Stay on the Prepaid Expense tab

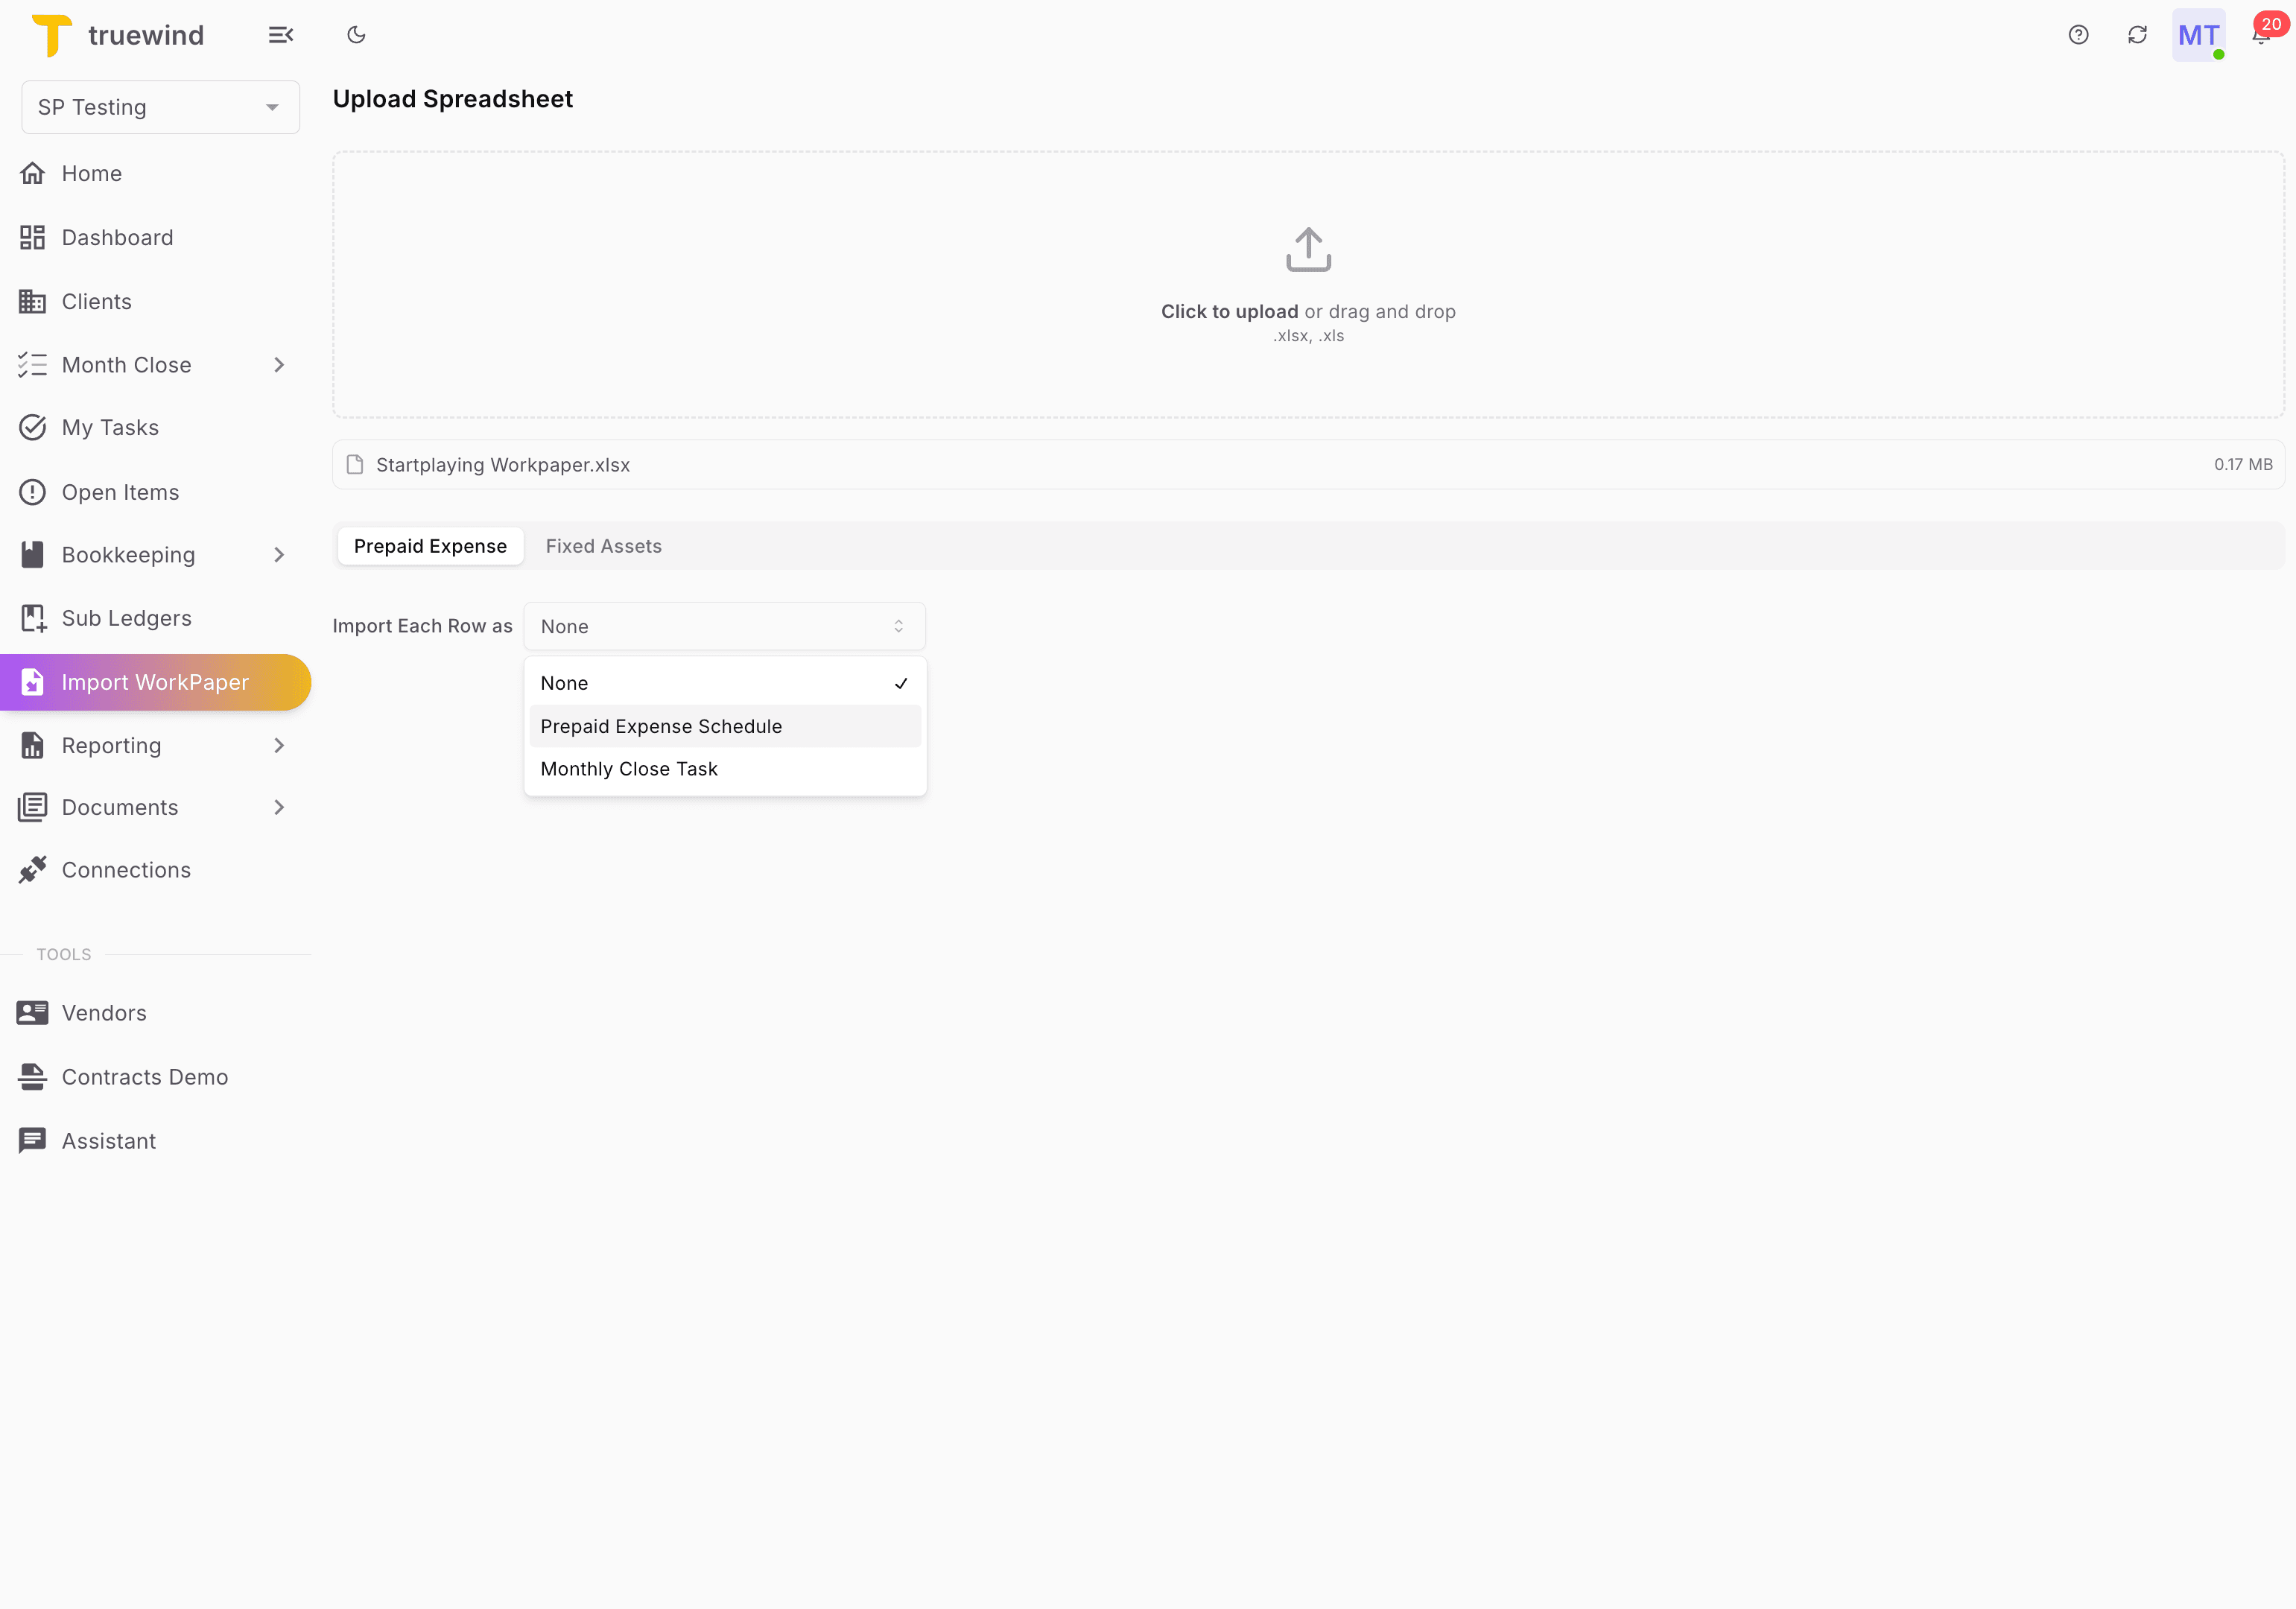tap(430, 545)
